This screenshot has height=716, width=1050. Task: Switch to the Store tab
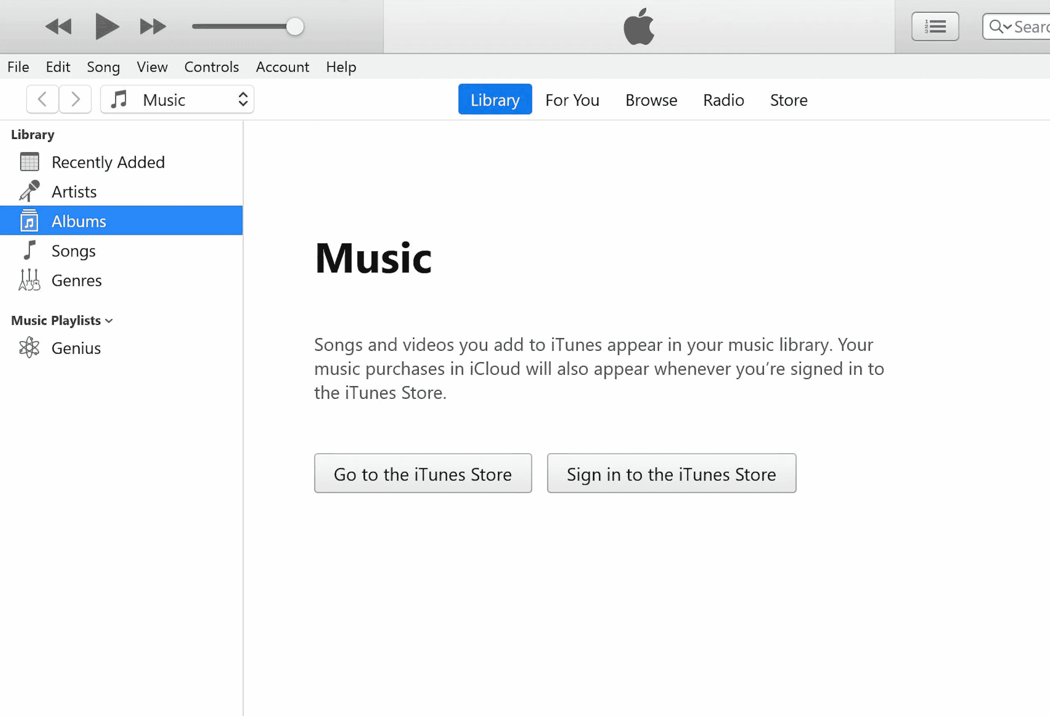pos(788,99)
